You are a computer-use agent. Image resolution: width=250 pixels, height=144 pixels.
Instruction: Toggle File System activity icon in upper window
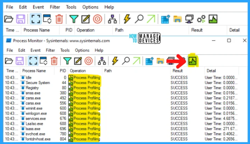(178, 19)
